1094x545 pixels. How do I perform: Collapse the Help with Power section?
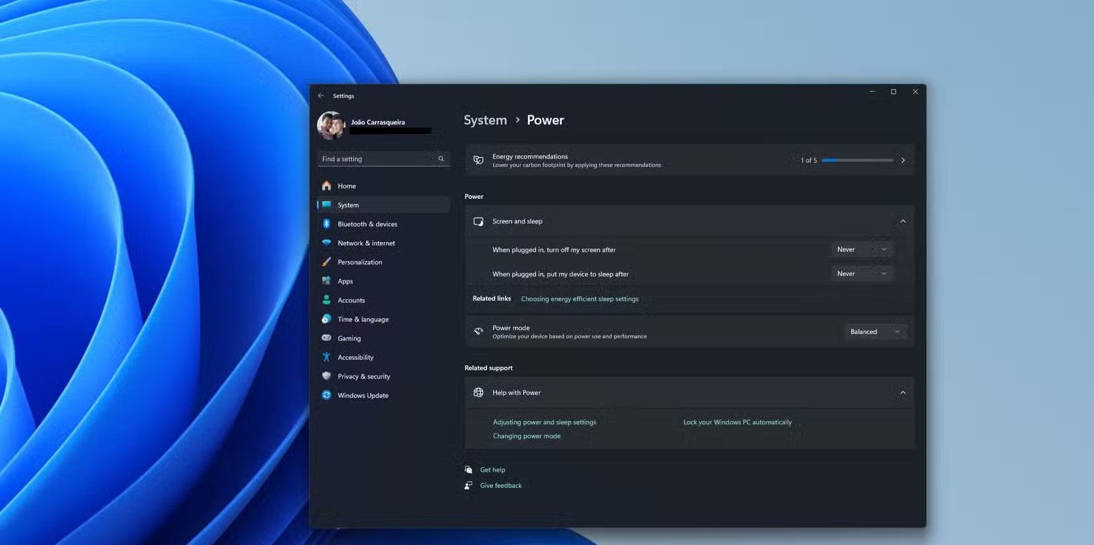point(902,393)
